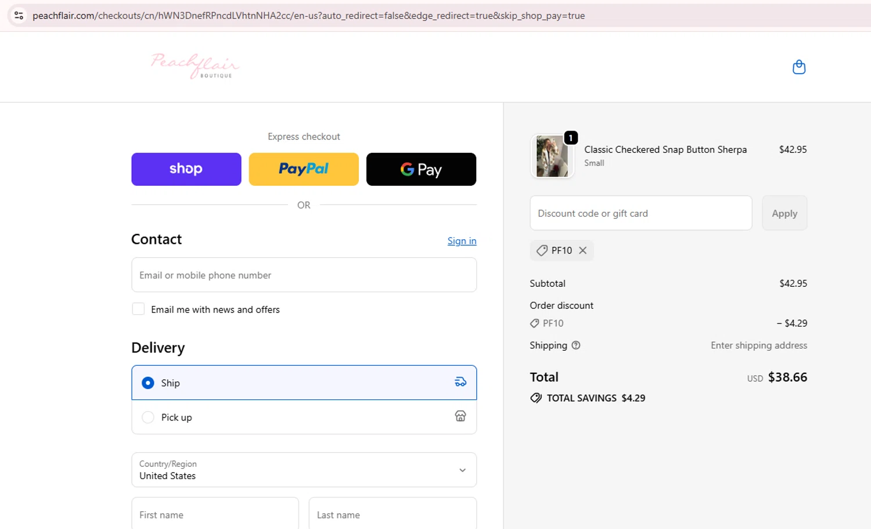Click the Total Savings tag icon
Image resolution: width=871 pixels, height=529 pixels.
[536, 398]
